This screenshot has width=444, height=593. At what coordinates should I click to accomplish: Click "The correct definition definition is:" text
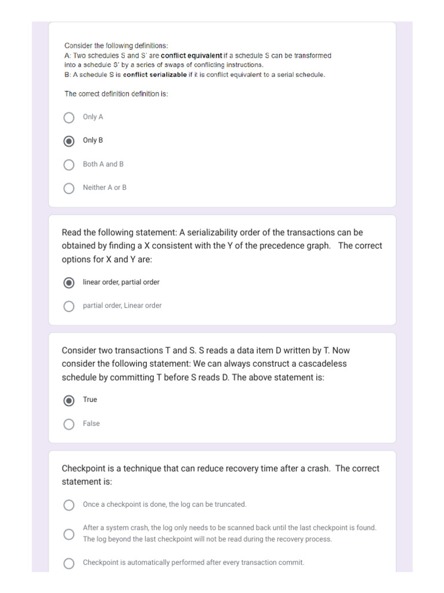[116, 94]
